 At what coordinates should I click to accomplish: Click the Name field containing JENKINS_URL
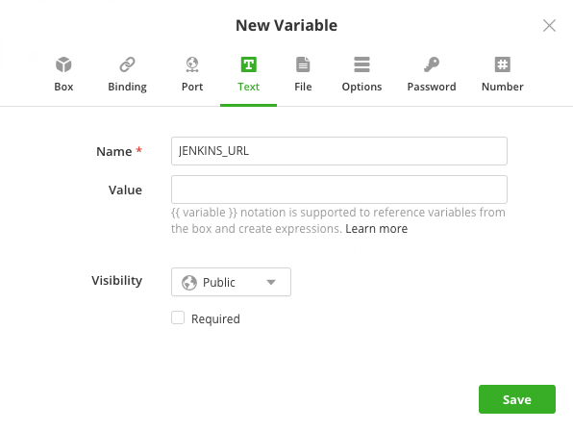coord(339,151)
